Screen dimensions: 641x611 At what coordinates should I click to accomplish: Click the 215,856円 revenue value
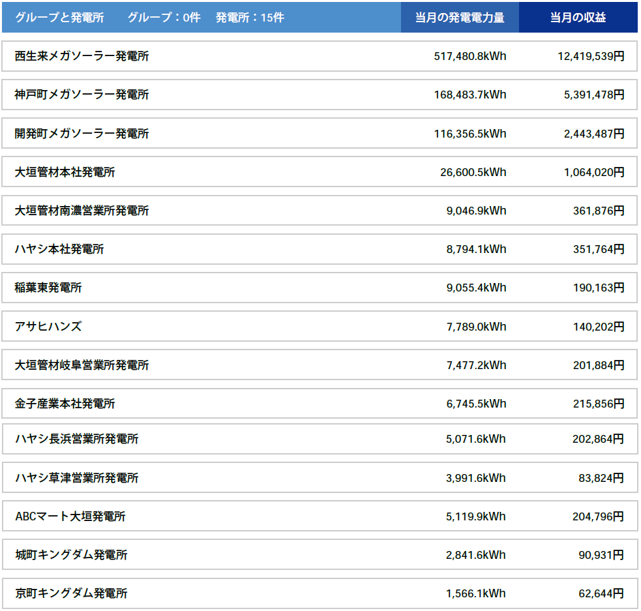point(599,404)
